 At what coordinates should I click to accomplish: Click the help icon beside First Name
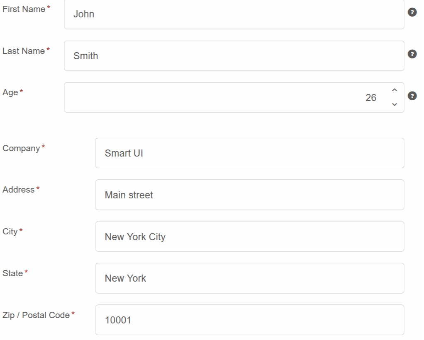(x=412, y=12)
